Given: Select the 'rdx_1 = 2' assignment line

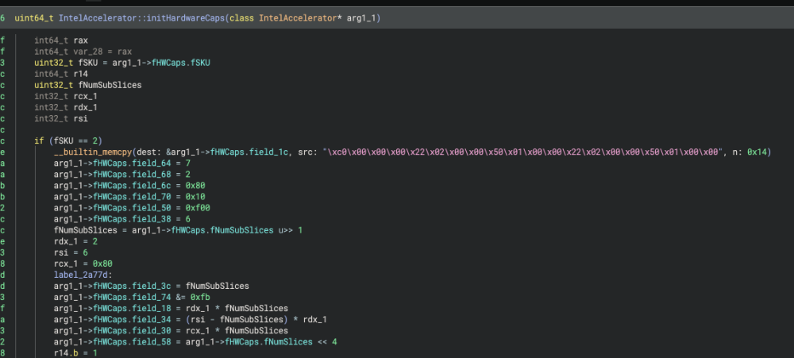Looking at the screenshot, I should pyautogui.click(x=76, y=241).
